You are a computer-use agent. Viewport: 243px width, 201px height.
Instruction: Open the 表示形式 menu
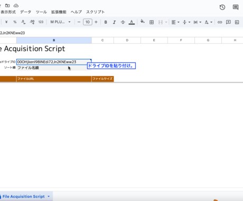pyautogui.click(x=8, y=12)
